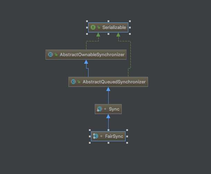Image resolution: width=211 pixels, height=174 pixels.
Task: Click the left green arrowhead below Serializable
Action: click(x=98, y=34)
